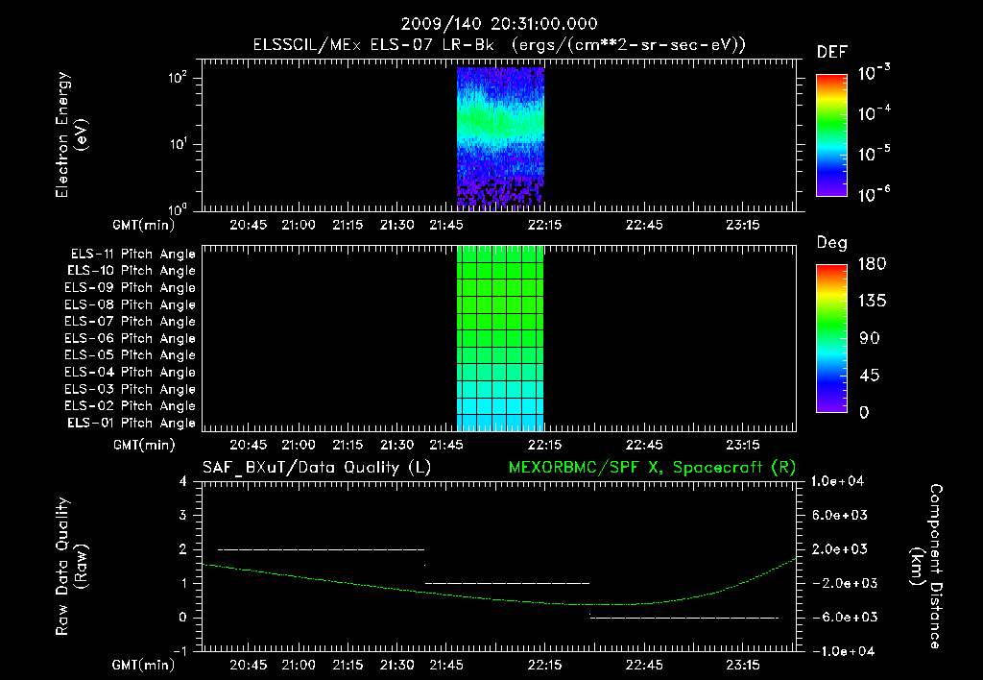Click the Deg color bar title
Screen dimensions: 983x680
click(832, 243)
